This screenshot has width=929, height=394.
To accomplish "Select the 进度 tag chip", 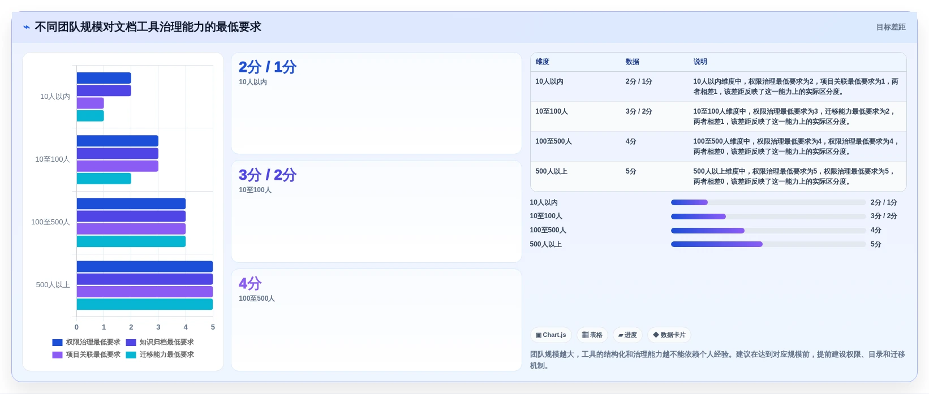I will [627, 335].
